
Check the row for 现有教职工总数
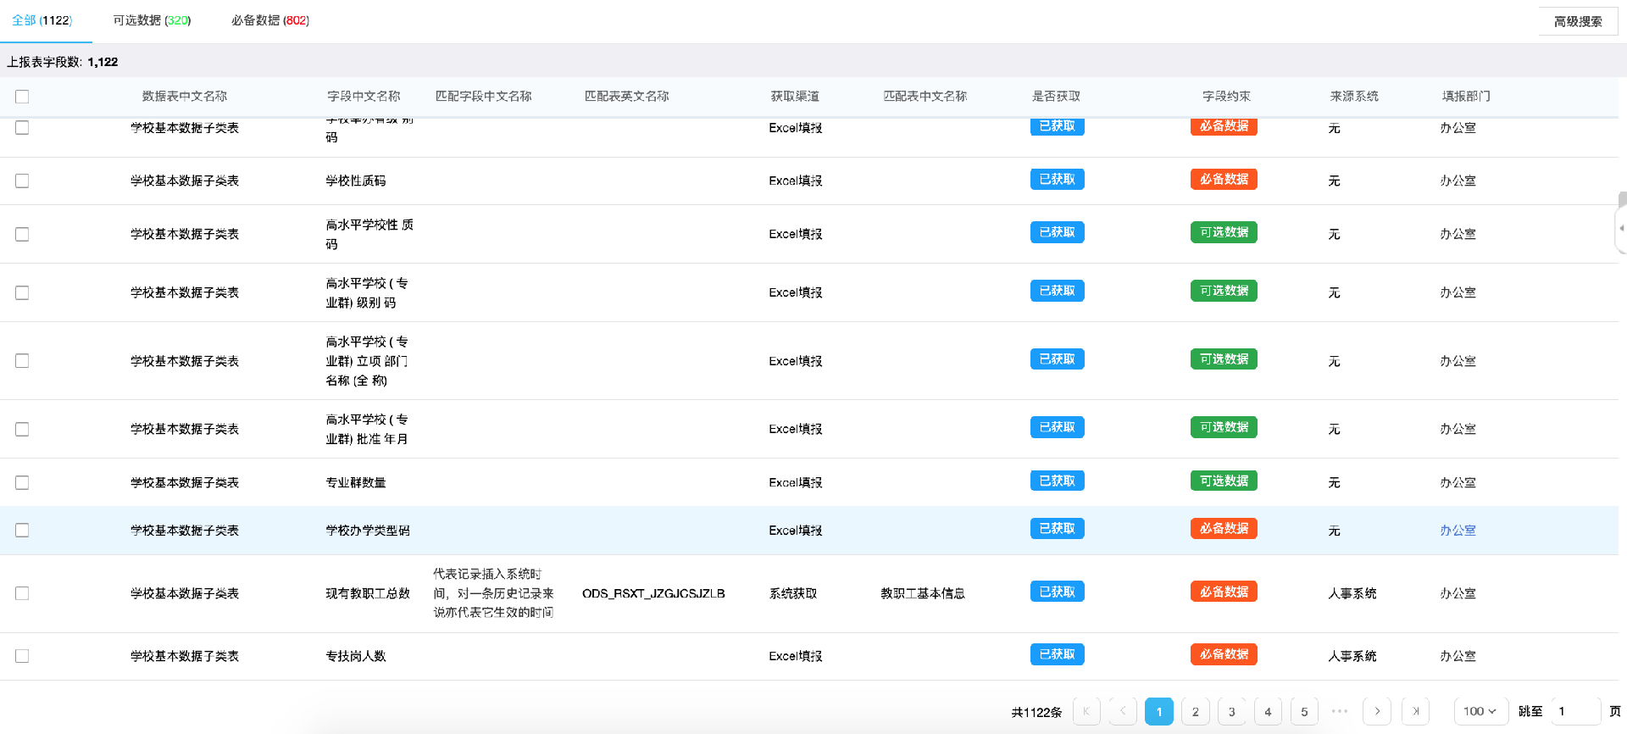pyautogui.click(x=22, y=593)
